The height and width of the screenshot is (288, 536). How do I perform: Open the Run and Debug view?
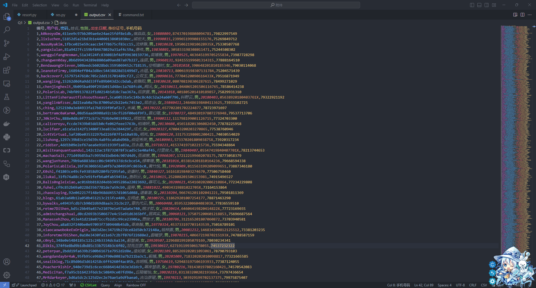7,57
